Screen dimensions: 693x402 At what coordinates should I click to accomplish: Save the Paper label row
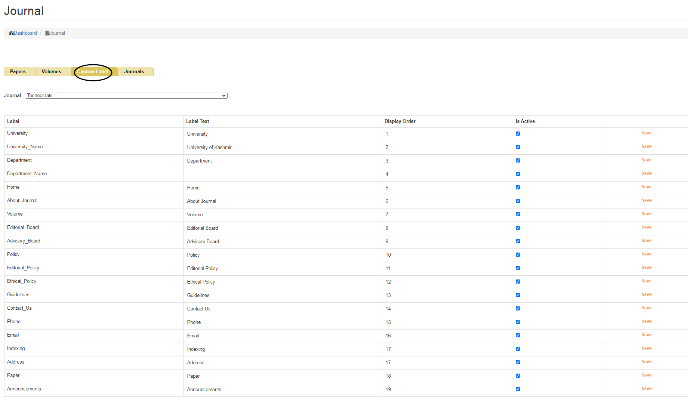point(646,375)
